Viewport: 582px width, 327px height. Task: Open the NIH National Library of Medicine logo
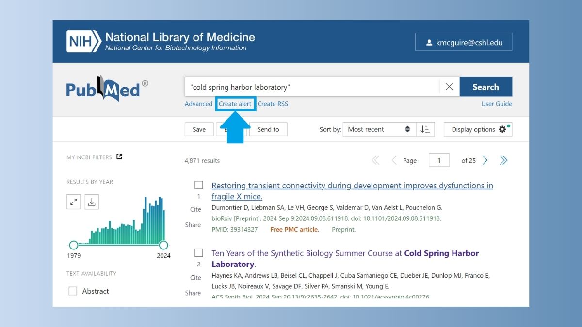[161, 42]
